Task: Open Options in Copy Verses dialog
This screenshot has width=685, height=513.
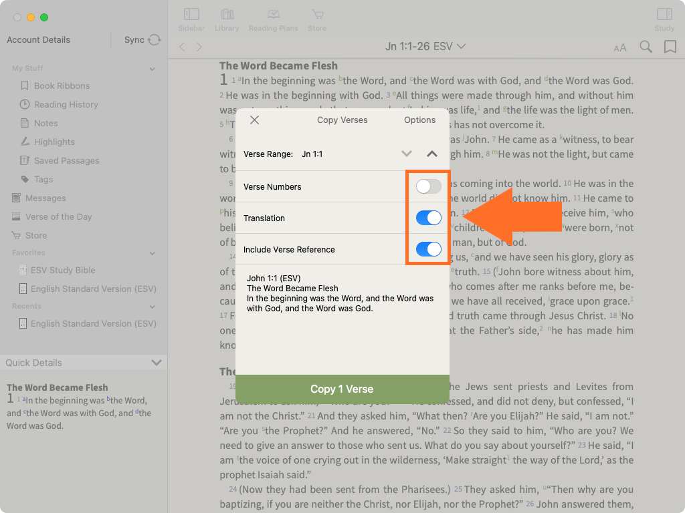Action: click(419, 120)
